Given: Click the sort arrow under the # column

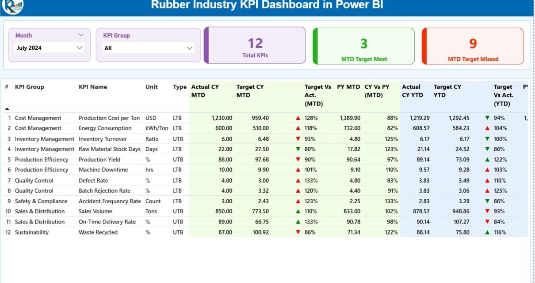Looking at the screenshot, I should [x=7, y=108].
